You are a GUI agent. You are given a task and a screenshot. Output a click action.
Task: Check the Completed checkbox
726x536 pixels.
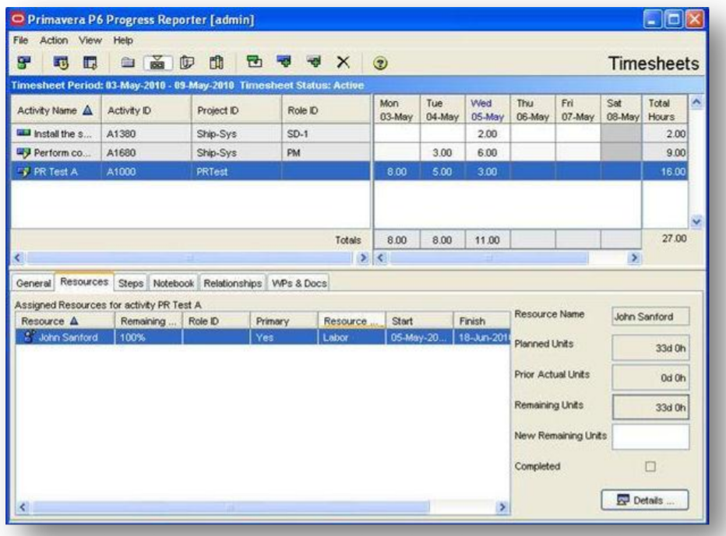tap(650, 467)
